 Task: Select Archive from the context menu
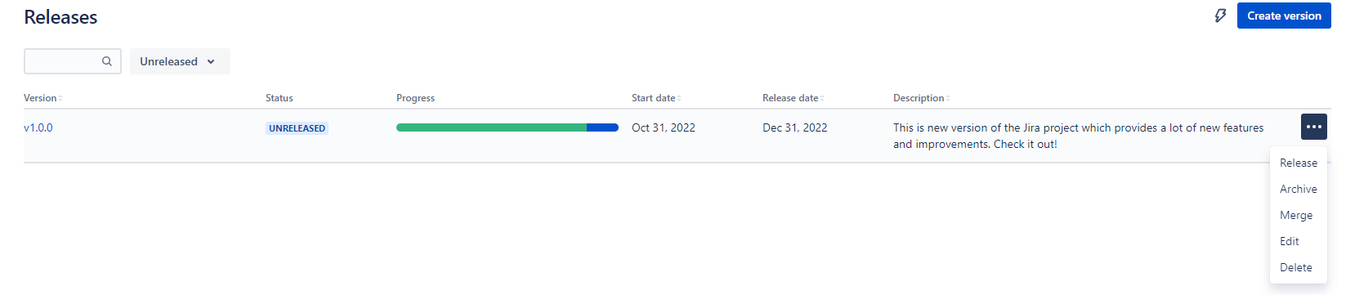1298,189
